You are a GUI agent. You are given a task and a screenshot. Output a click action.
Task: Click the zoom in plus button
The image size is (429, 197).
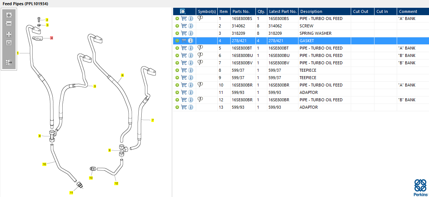pos(9,16)
